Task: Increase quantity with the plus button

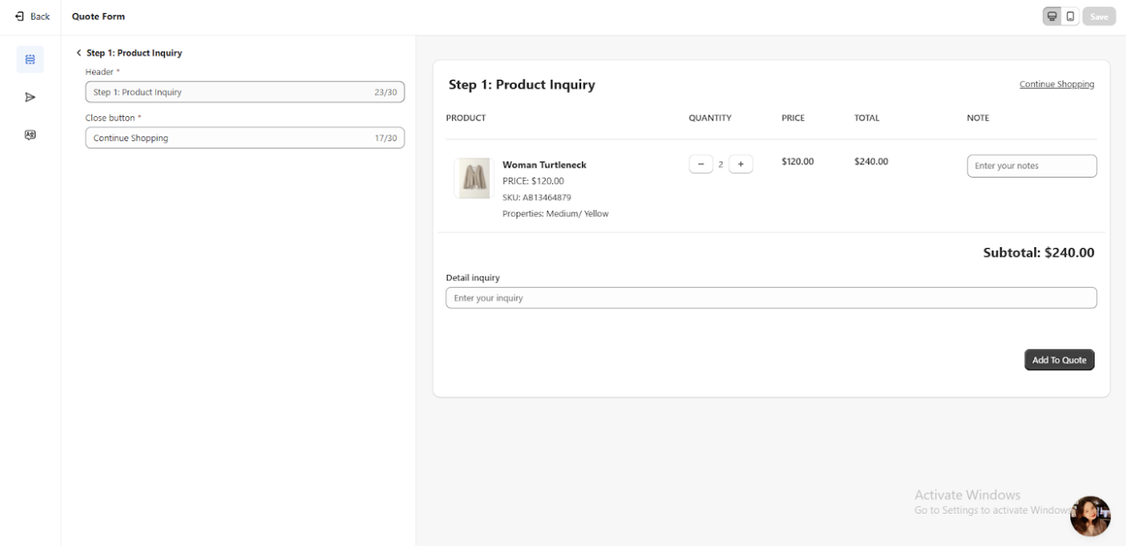Action: point(740,164)
